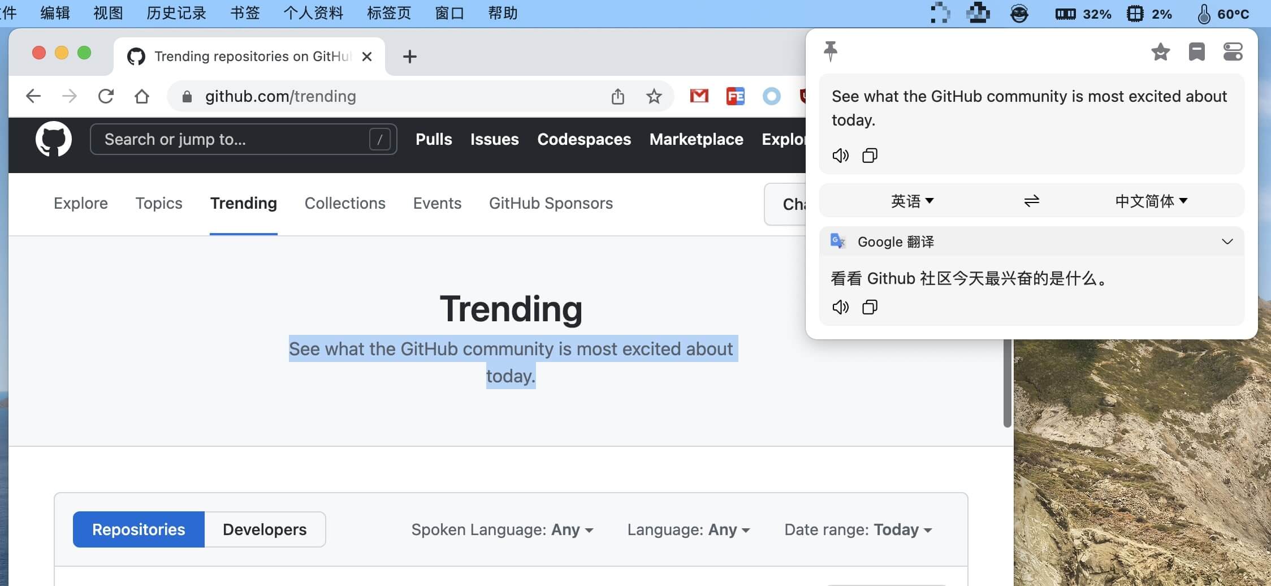Open the 中文简体 target language dropdown
Viewport: 1271px width, 586px height.
pos(1151,201)
